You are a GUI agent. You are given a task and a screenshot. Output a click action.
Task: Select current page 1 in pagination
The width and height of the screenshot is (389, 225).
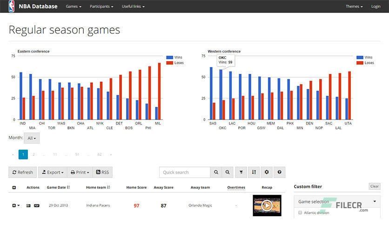coord(23,155)
